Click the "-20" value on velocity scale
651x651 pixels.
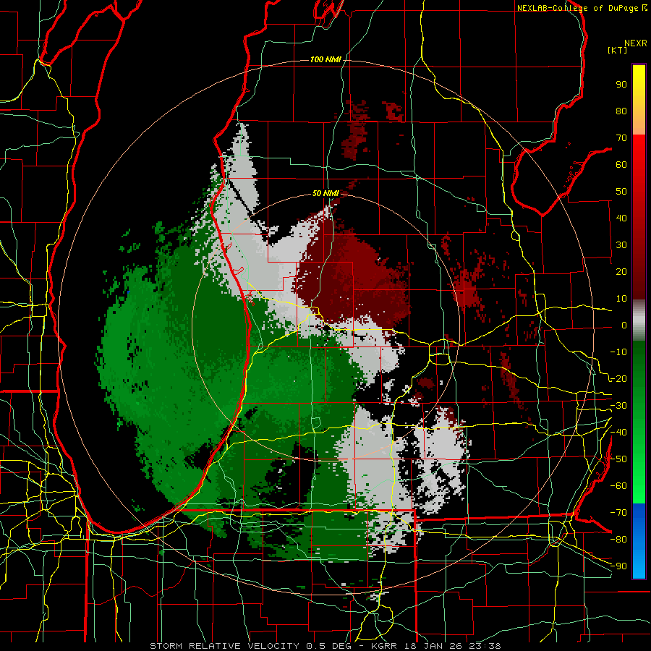pos(618,379)
